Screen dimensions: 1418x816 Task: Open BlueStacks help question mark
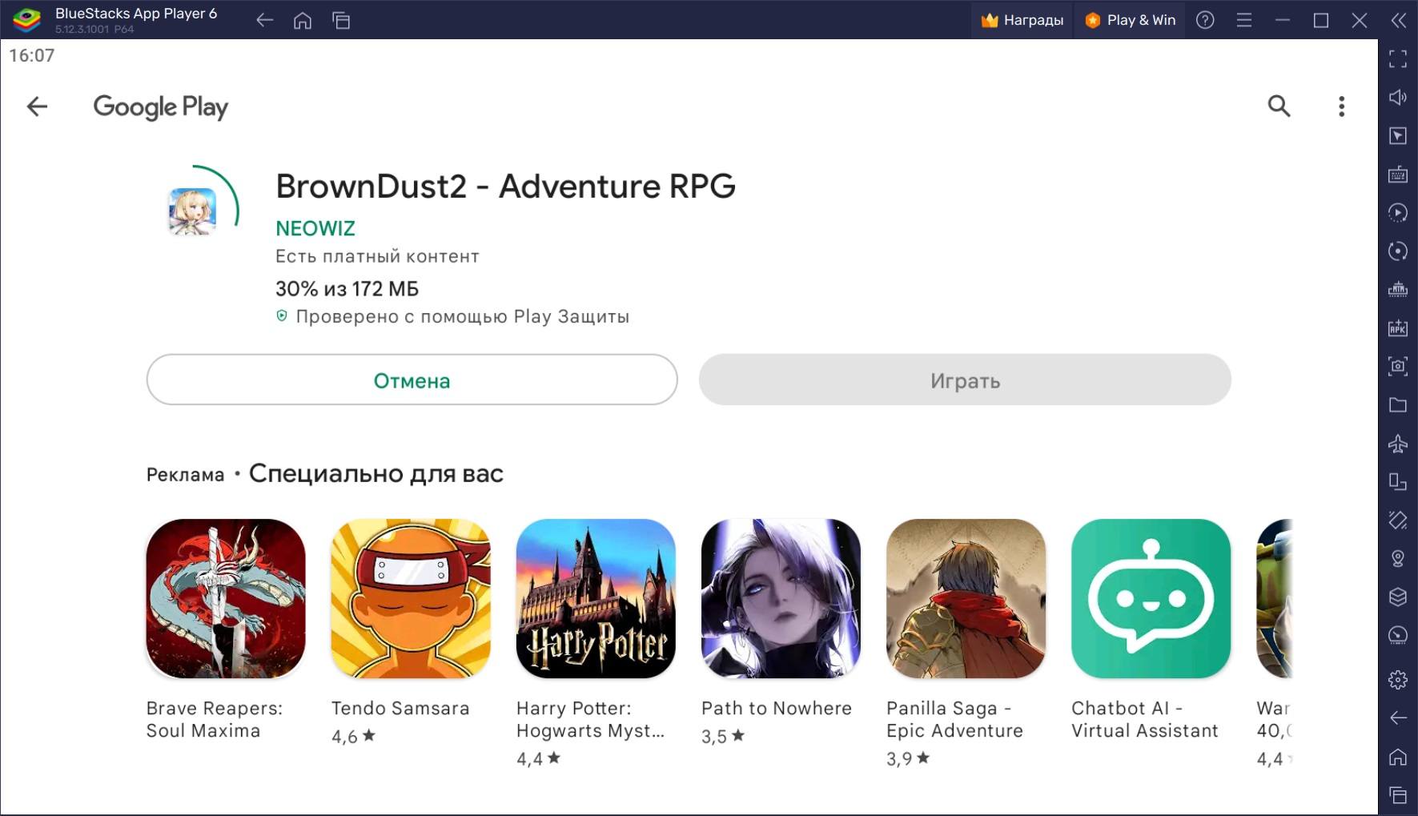[x=1205, y=20]
